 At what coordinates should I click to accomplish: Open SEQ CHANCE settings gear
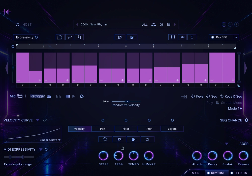pos(246,120)
